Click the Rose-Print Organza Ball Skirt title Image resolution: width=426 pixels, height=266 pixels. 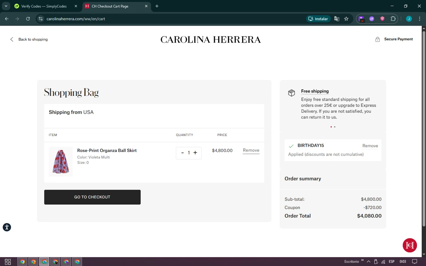point(107,151)
